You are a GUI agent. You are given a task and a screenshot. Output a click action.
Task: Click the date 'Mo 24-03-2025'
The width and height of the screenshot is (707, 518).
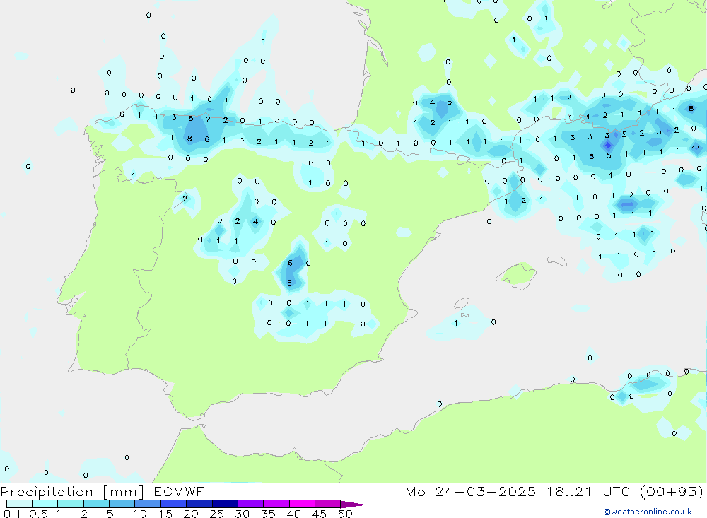point(471,492)
